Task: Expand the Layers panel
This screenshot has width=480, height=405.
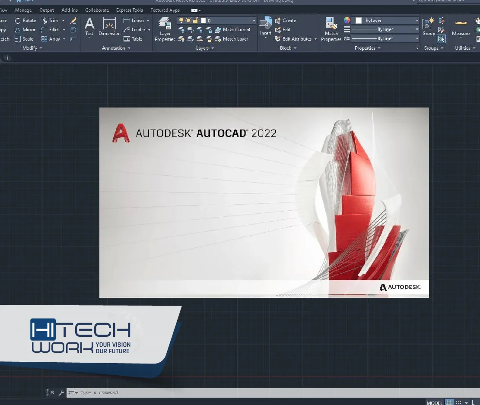Action: pyautogui.click(x=205, y=48)
